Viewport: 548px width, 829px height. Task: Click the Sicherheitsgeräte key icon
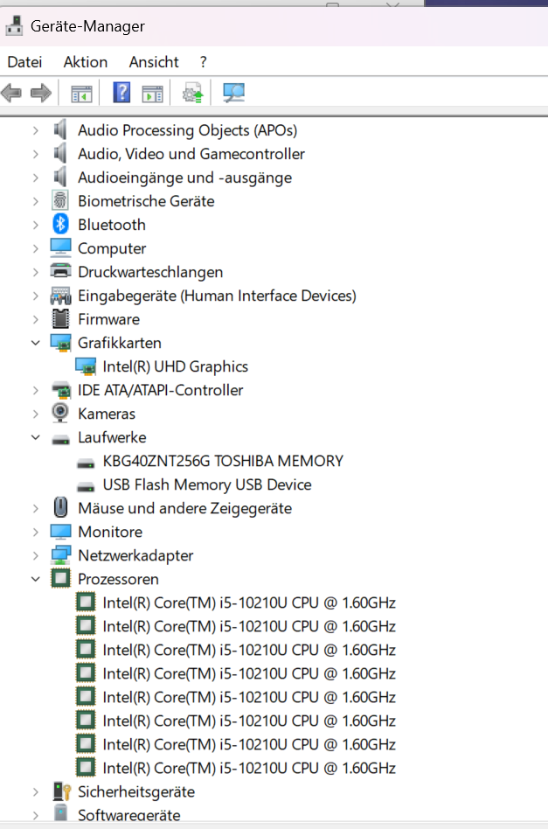click(x=61, y=791)
